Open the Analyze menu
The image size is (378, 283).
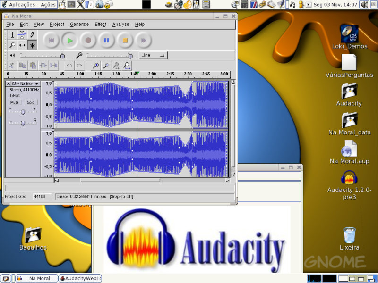[120, 25]
